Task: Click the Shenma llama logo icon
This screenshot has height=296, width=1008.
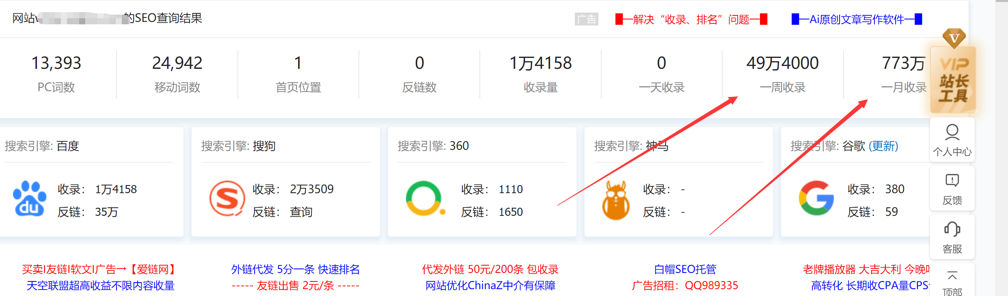Action: 616,200
